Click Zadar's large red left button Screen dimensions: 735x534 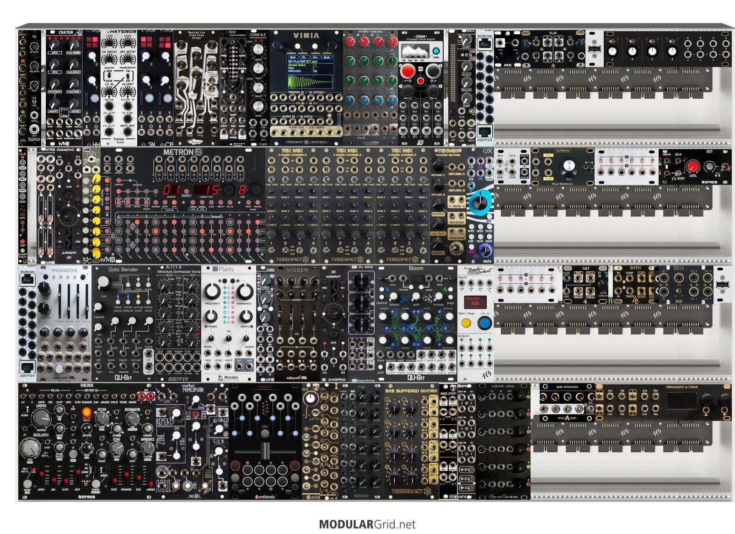[x=407, y=71]
